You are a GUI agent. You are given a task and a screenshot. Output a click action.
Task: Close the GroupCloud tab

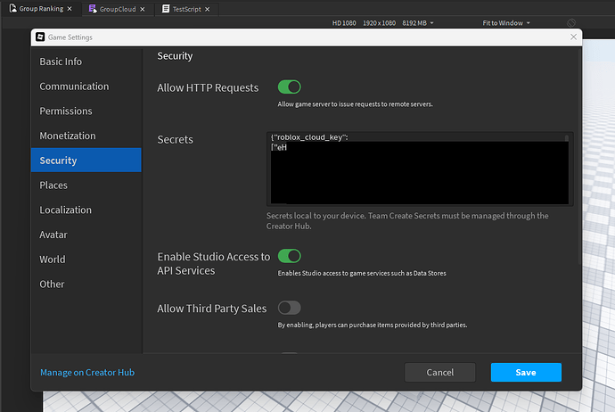[143, 9]
